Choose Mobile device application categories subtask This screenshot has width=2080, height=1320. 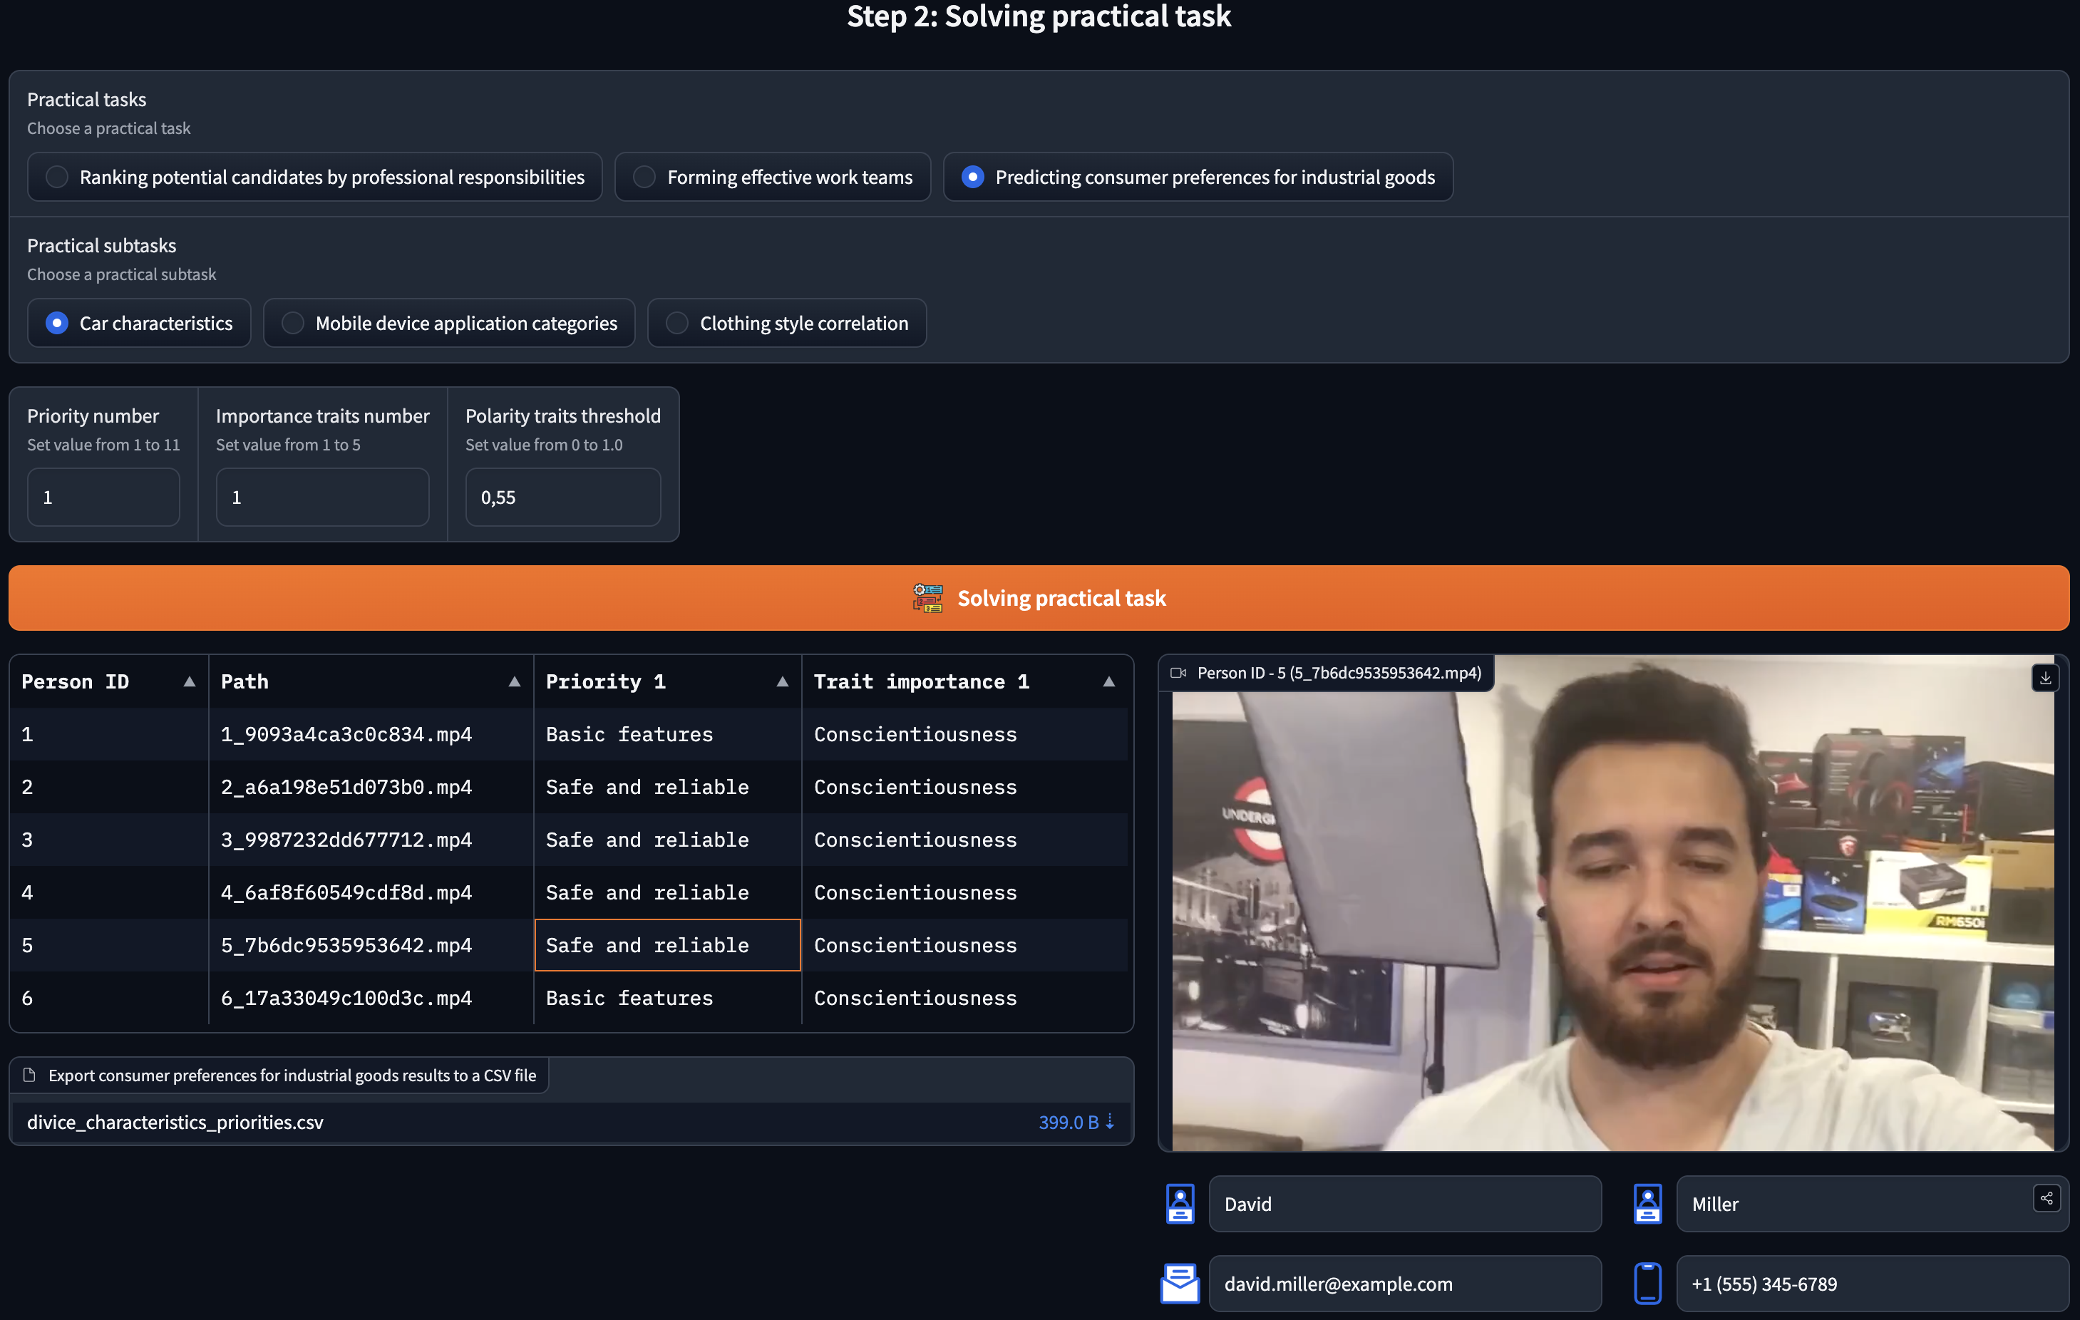pyautogui.click(x=293, y=323)
